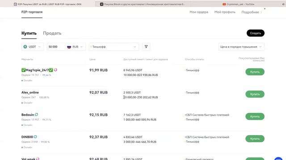The height and width of the screenshot is (160, 286).
Task: Click the 10 000,00-822 938,86 RUB limit
Action: pos(141,75)
